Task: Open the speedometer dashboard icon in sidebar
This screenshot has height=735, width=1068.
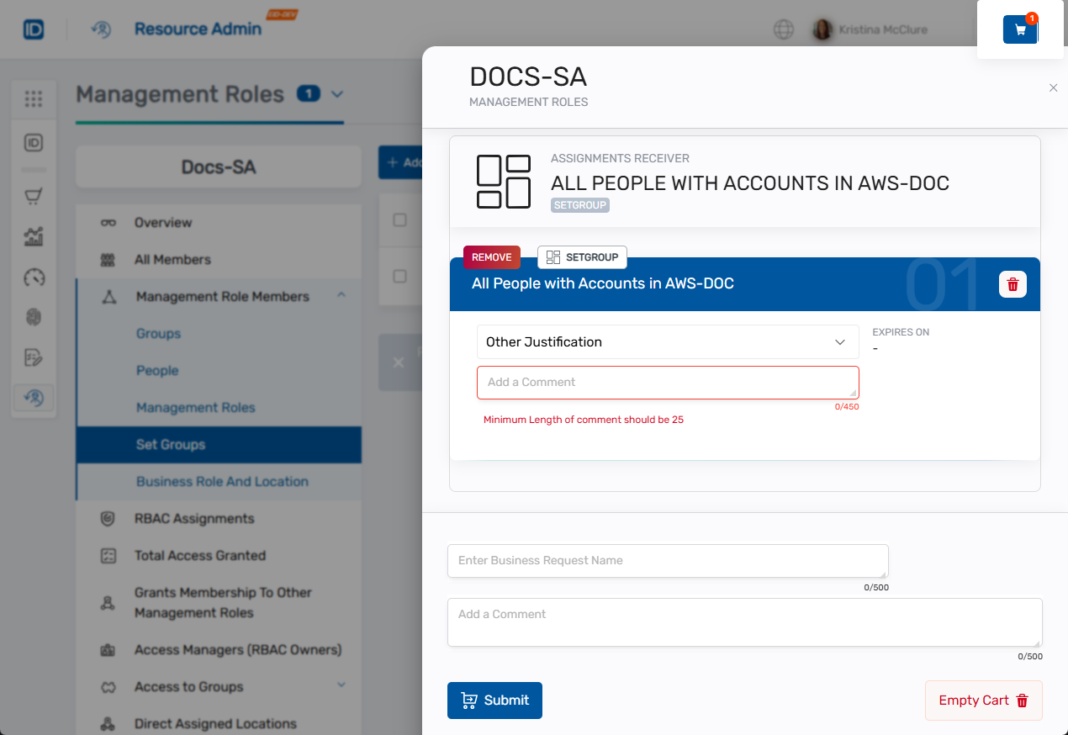Action: pos(34,278)
